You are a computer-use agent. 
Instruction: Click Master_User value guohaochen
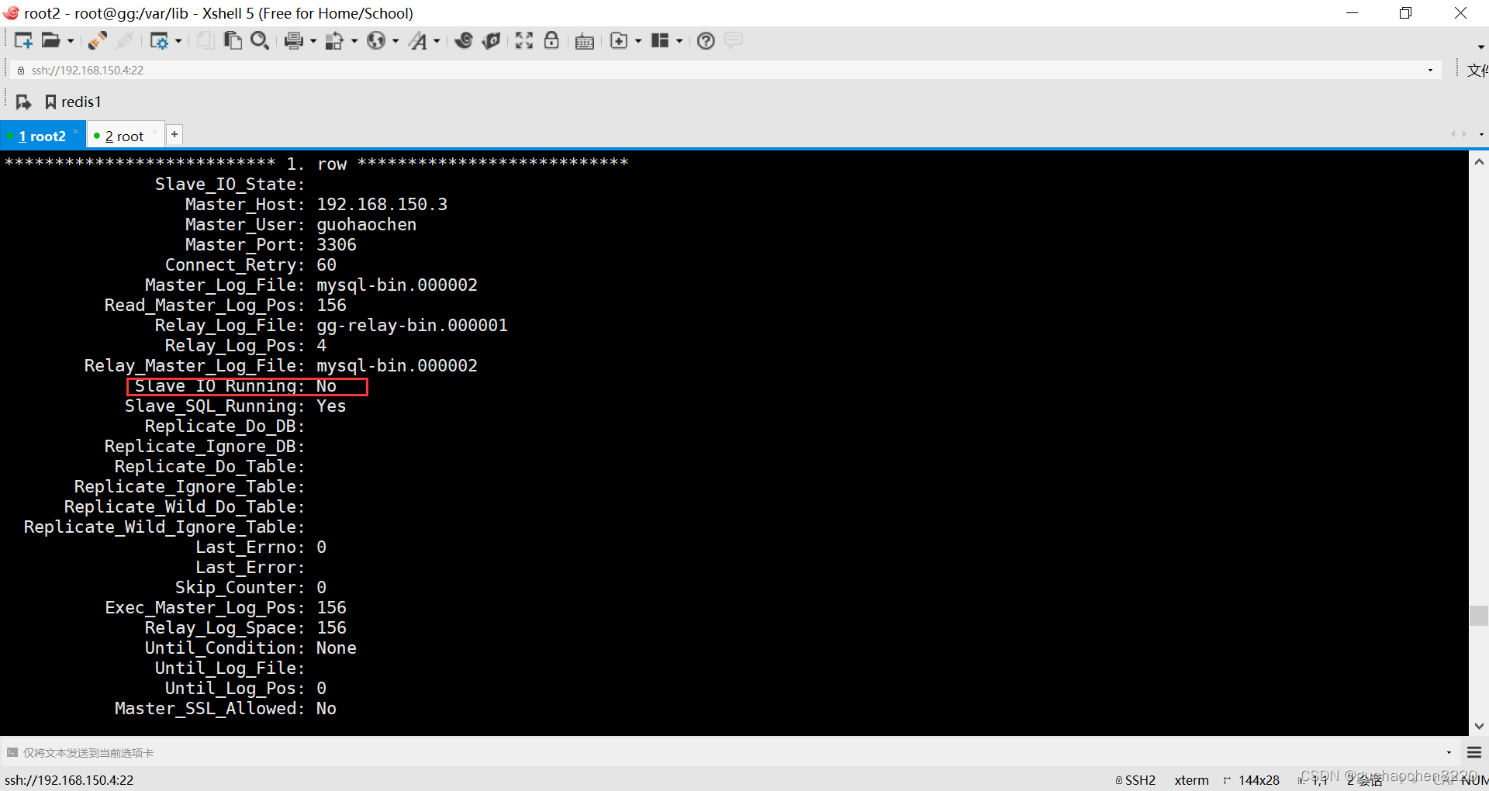click(x=366, y=225)
